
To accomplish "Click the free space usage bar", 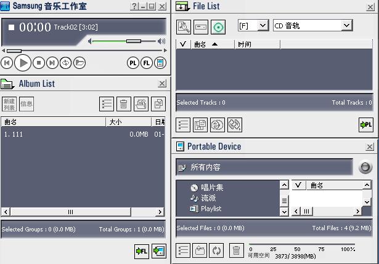I will click(302, 244).
